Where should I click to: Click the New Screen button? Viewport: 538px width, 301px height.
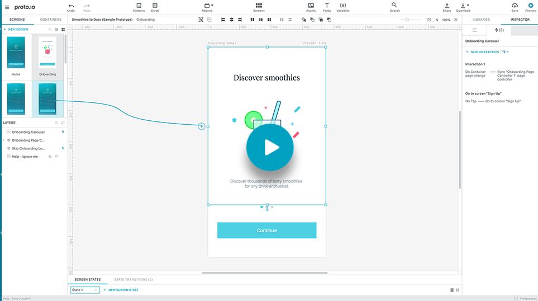coord(17,29)
